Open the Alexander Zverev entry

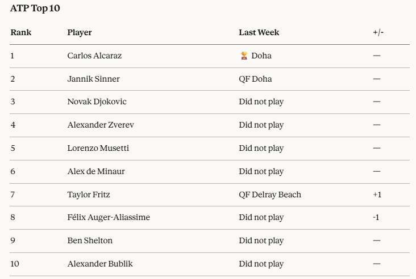coord(101,125)
